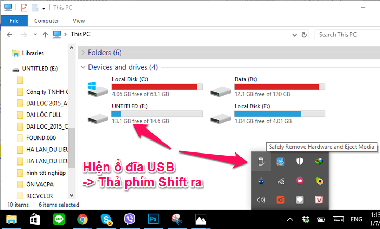Click Local Disk (C:) capacity bar
The image size is (380, 229).
coord(157,87)
